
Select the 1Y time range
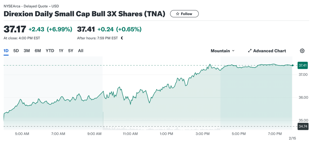click(61, 51)
